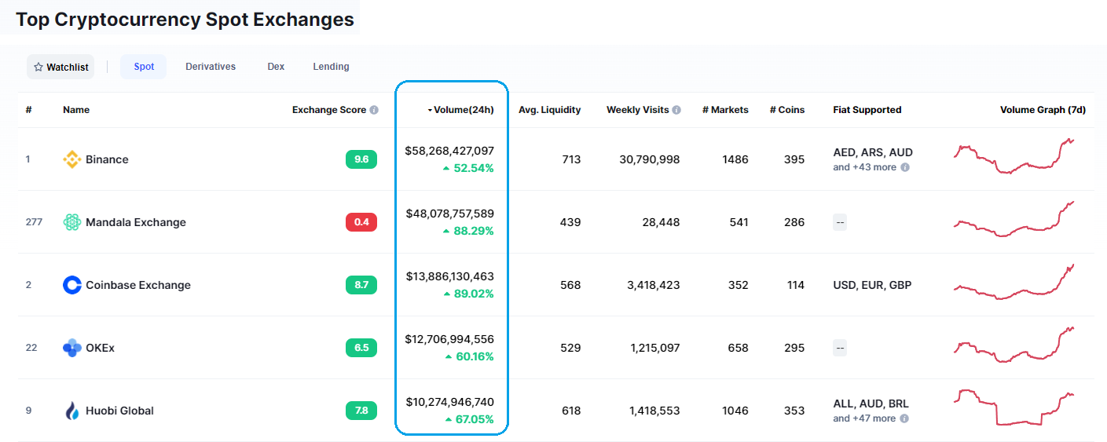This screenshot has height=442, width=1107.
Task: Open the Binance exchange name link
Action: 107,159
